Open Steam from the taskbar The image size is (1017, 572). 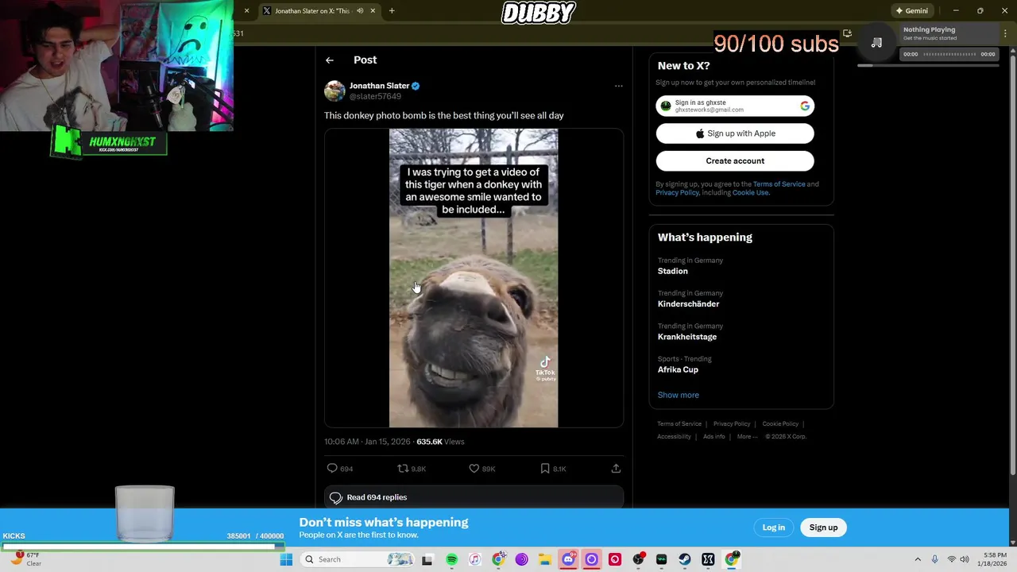pos(685,559)
